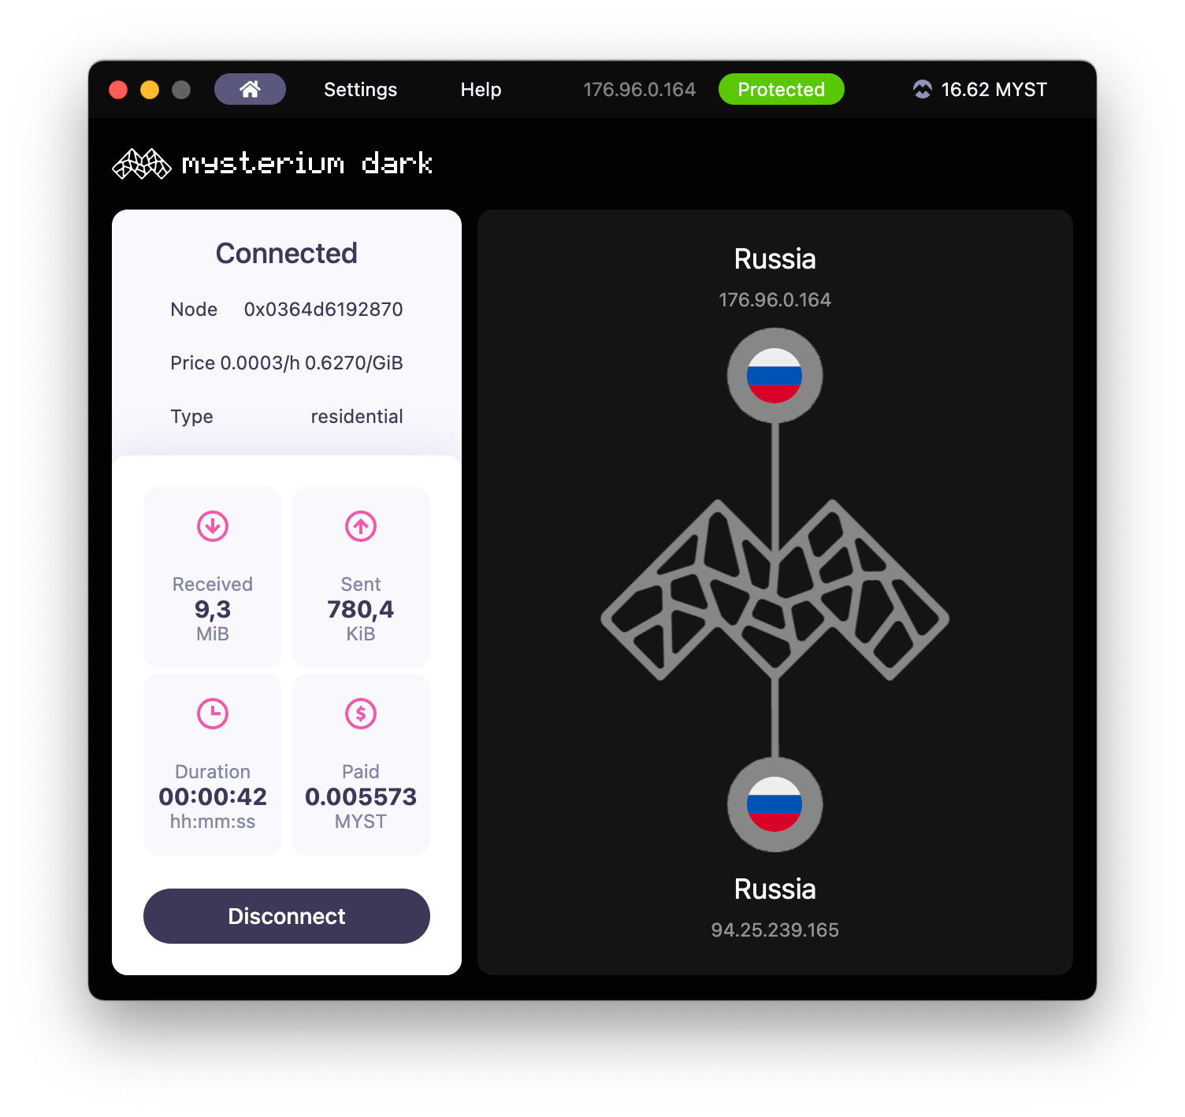Click the Paid dollar coin icon
Viewport: 1185px width, 1117px height.
click(x=361, y=714)
